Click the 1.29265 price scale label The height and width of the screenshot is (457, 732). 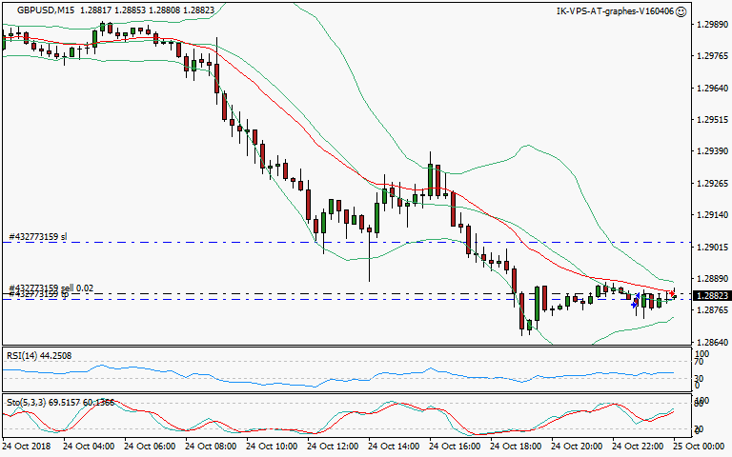pos(712,183)
